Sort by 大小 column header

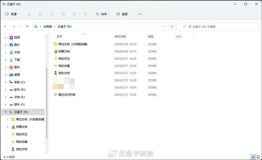tap(179, 36)
